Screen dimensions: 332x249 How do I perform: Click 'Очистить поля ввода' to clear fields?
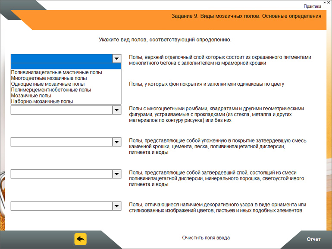[x=206, y=238]
